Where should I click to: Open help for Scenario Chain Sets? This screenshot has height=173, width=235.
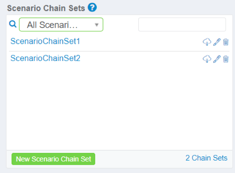click(92, 7)
